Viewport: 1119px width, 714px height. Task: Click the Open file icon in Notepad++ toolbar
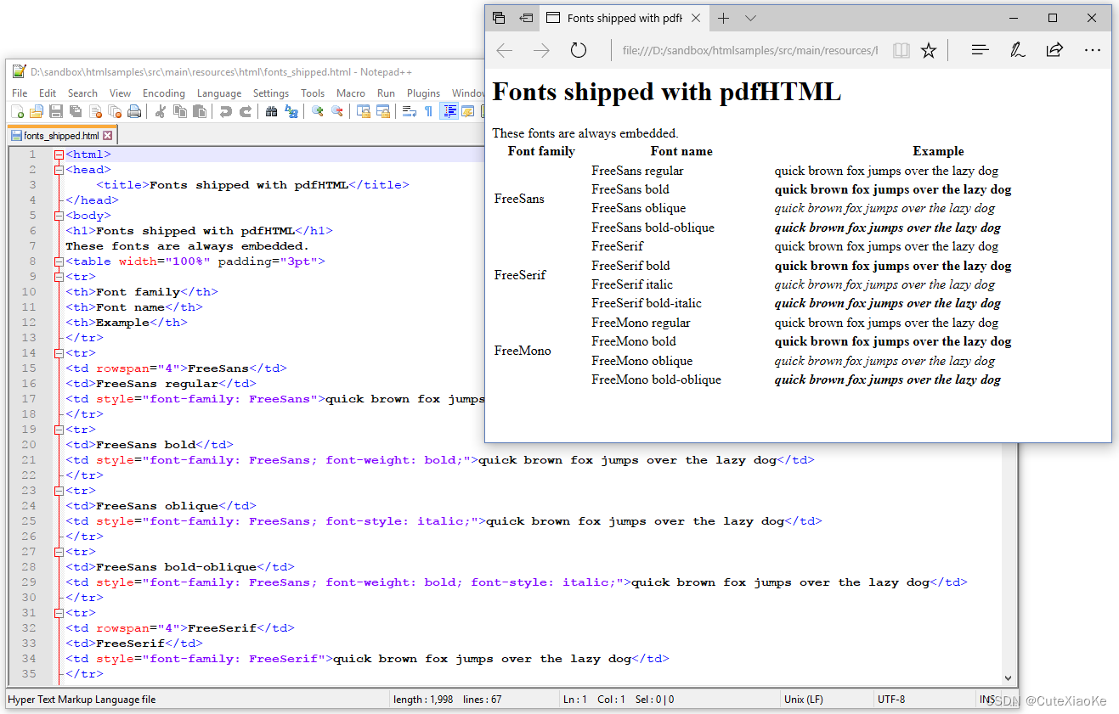click(37, 111)
